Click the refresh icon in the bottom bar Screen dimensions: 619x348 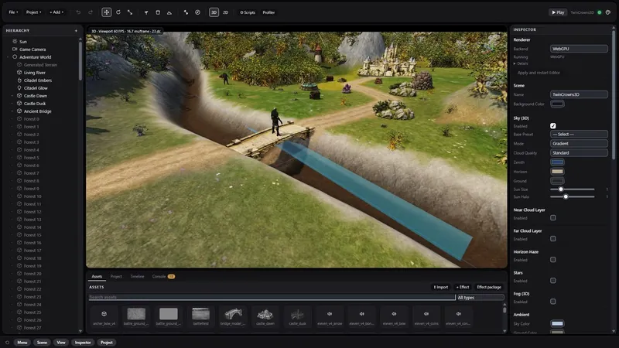coord(7,343)
